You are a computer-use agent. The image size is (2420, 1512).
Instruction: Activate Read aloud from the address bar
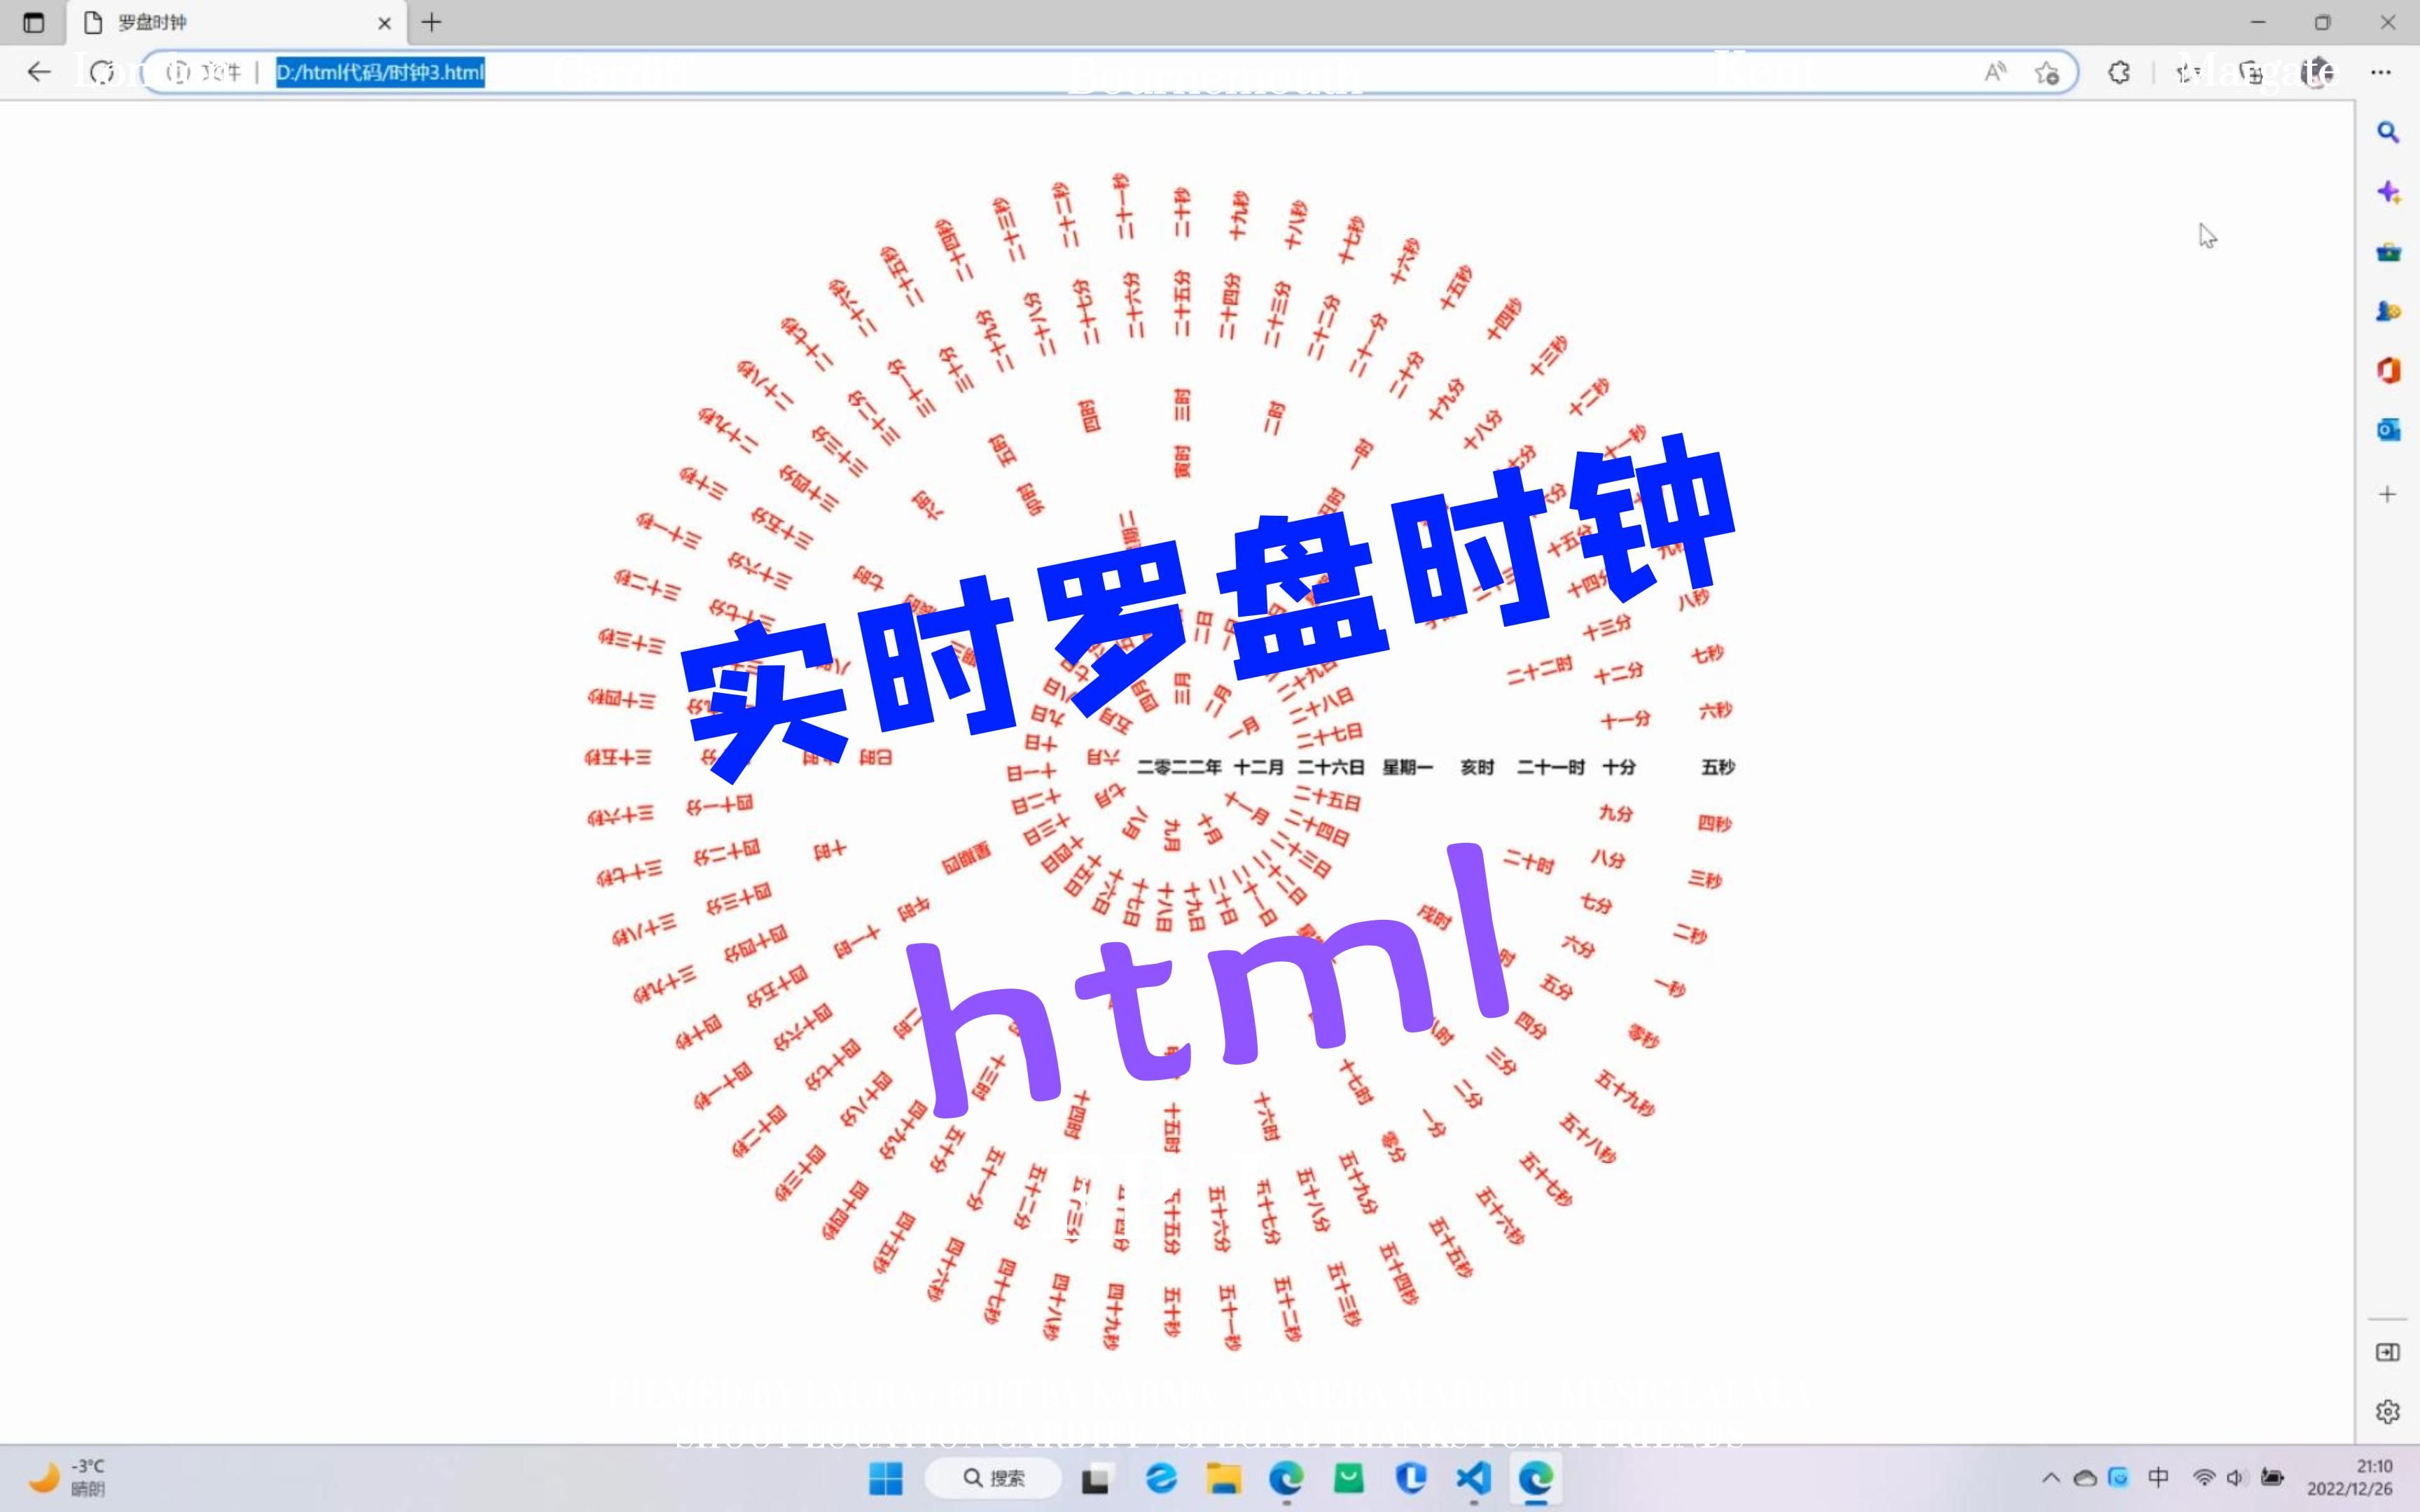[x=1996, y=73]
